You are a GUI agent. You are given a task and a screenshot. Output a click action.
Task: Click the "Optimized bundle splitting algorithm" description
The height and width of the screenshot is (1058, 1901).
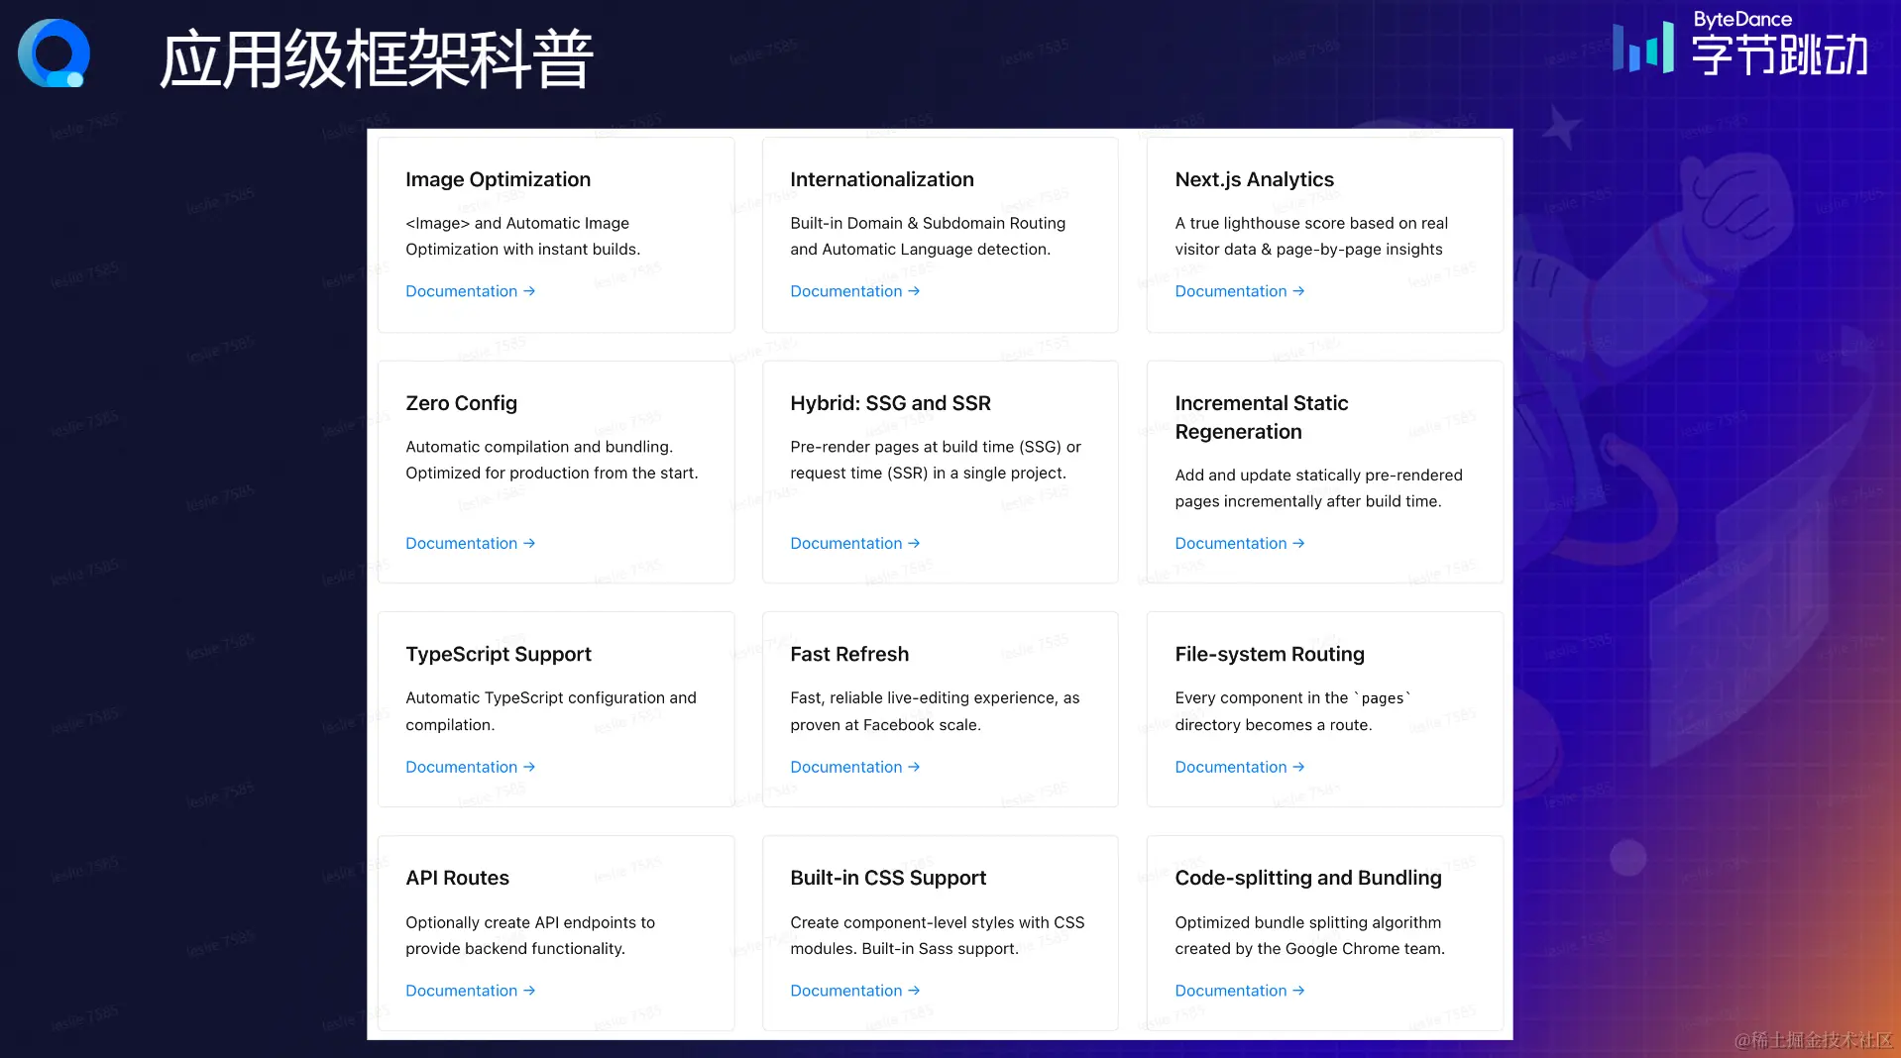tap(1309, 935)
